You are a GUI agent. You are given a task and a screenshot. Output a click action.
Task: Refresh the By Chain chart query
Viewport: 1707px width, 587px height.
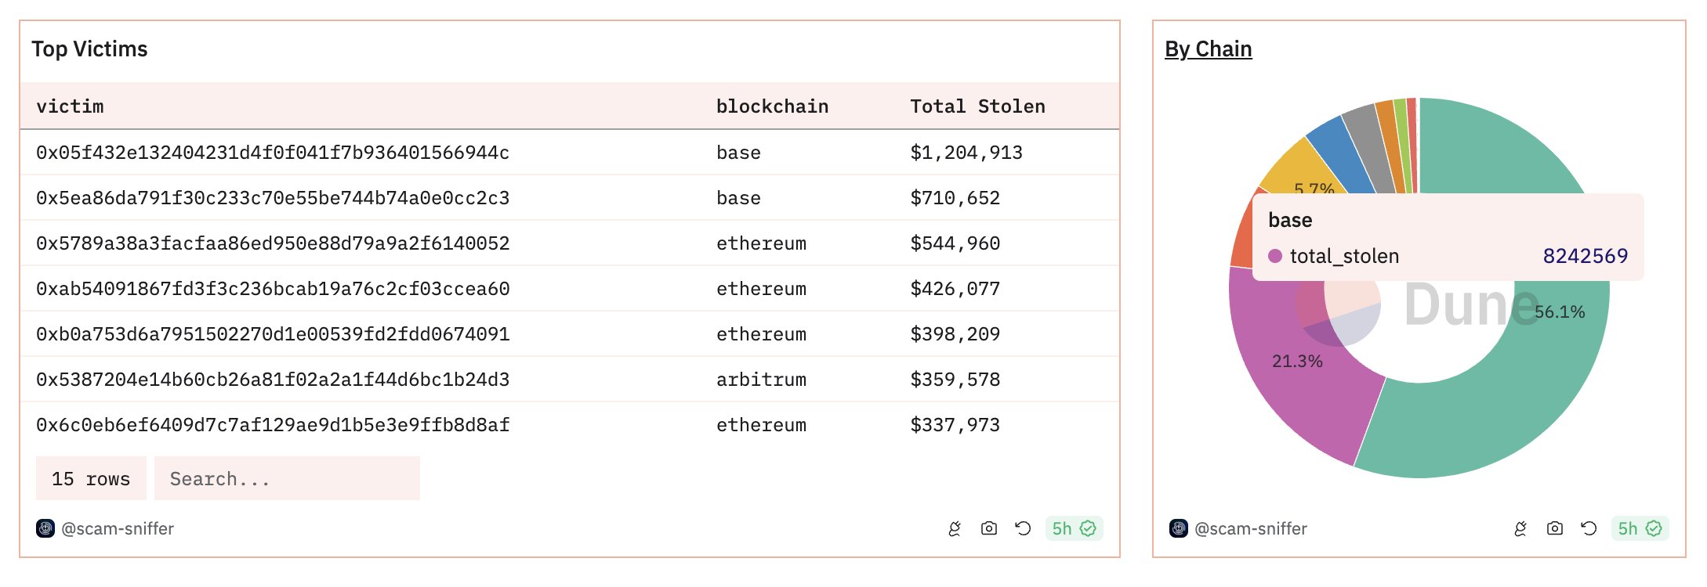point(1589,529)
